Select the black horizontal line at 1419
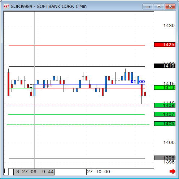 [77, 66]
